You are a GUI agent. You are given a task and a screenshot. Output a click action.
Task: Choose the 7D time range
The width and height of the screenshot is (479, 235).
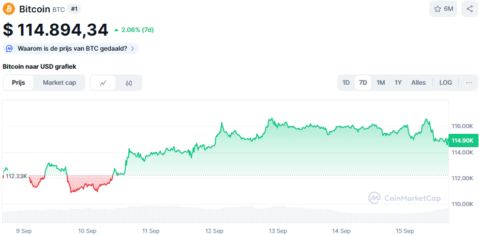pos(363,83)
